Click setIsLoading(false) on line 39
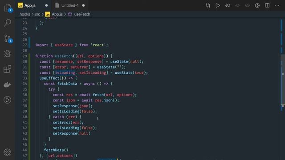Viewport: 285px width, 160px height. click(75, 111)
